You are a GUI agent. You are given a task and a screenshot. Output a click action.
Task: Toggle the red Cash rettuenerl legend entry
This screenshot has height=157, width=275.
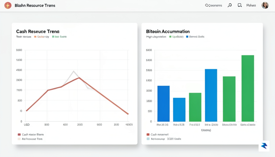157,134
